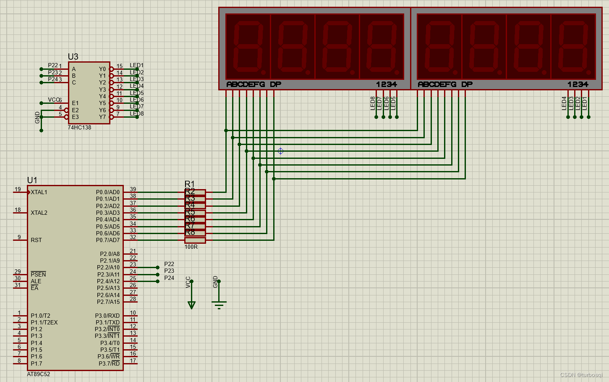The height and width of the screenshot is (382, 609).
Task: Click the P0.0/AD0 pin label
Action: [108, 192]
